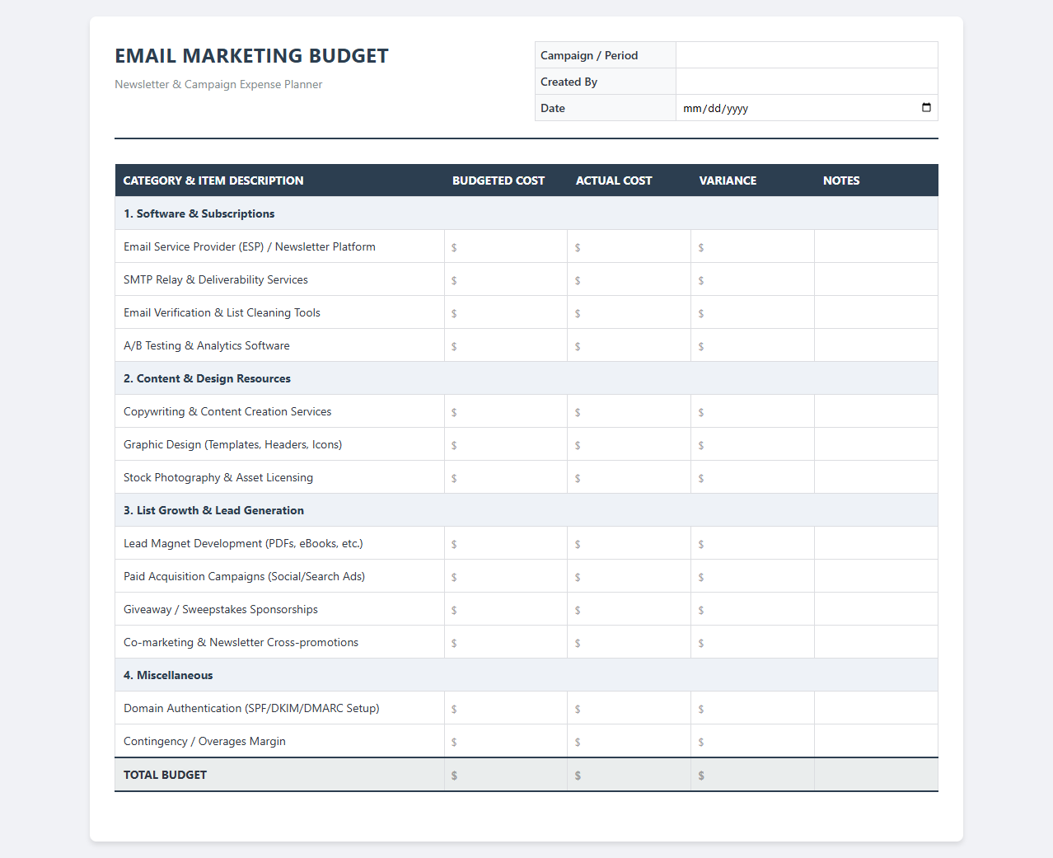Click Variance for Co-marketing & Newsletter Cross-promotions
The height and width of the screenshot is (858, 1053).
point(753,642)
